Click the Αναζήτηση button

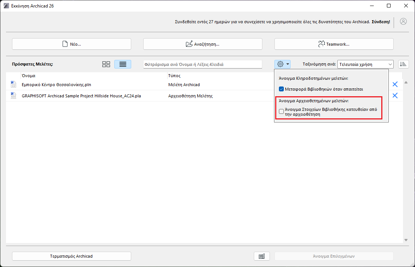coord(202,44)
